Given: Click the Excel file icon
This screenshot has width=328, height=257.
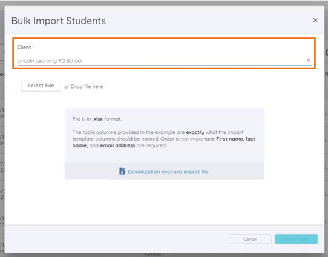Looking at the screenshot, I should 122,171.
